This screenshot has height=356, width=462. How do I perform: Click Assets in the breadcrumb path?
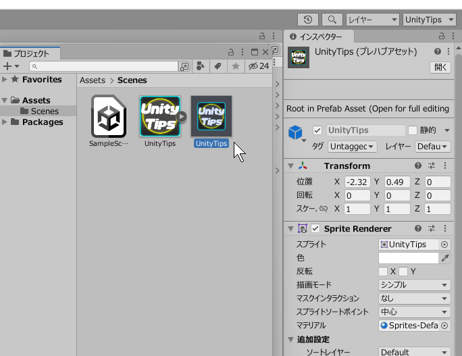tap(93, 80)
